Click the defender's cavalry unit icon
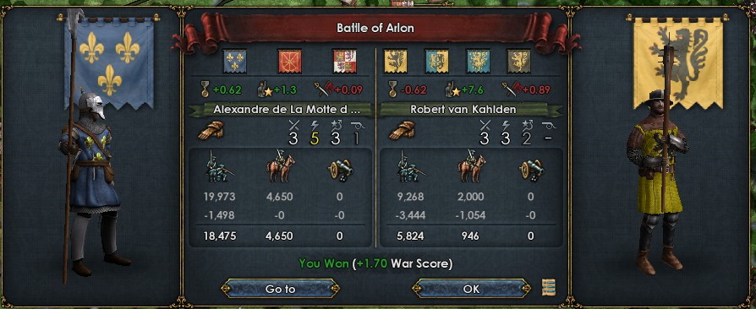Image resolution: width=756 pixels, height=309 pixels. pyautogui.click(x=472, y=166)
